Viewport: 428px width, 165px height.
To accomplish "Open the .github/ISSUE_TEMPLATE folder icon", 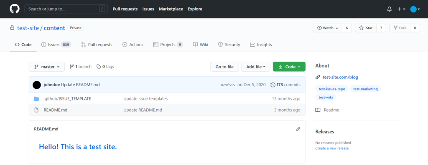I will (x=36, y=99).
